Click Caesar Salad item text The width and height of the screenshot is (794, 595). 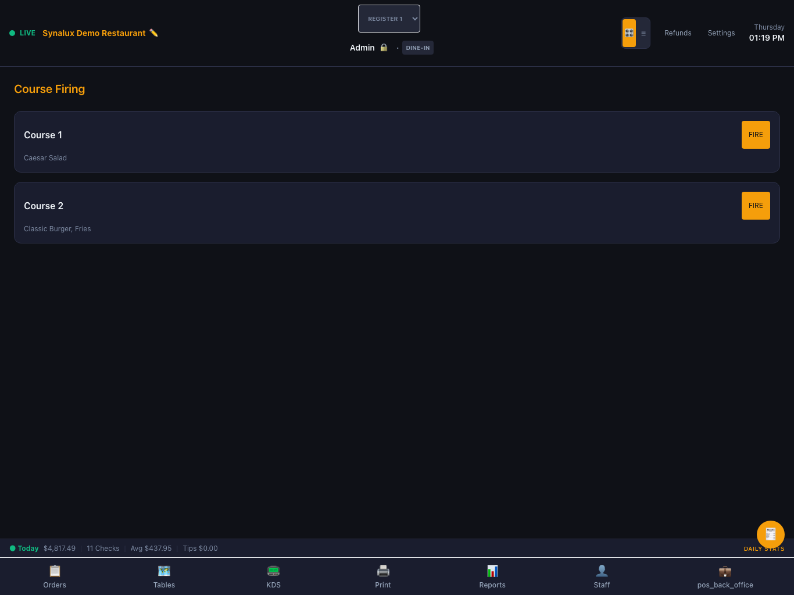tap(45, 158)
